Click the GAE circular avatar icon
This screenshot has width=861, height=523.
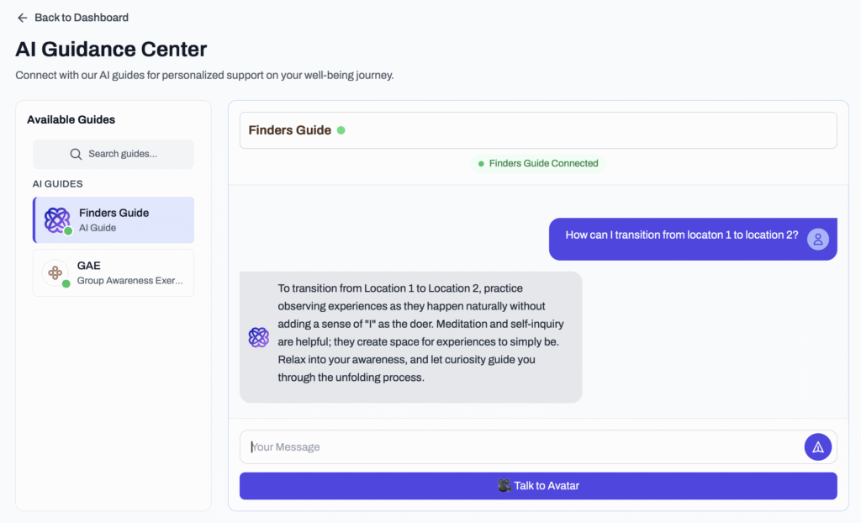click(x=55, y=272)
